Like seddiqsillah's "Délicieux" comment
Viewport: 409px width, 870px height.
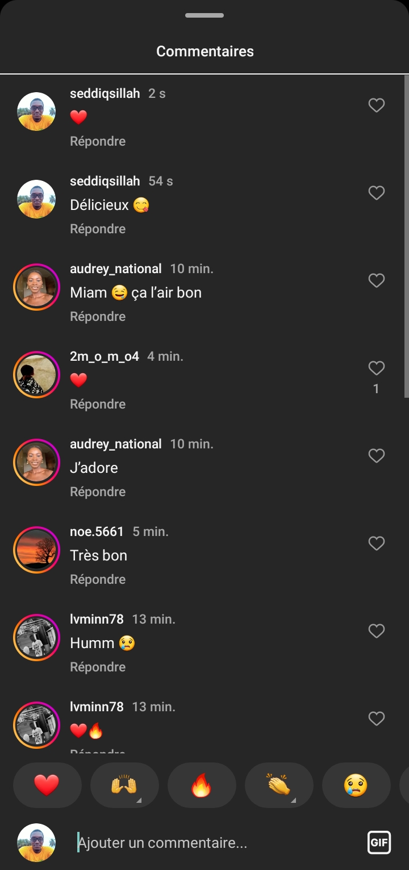pos(377,193)
